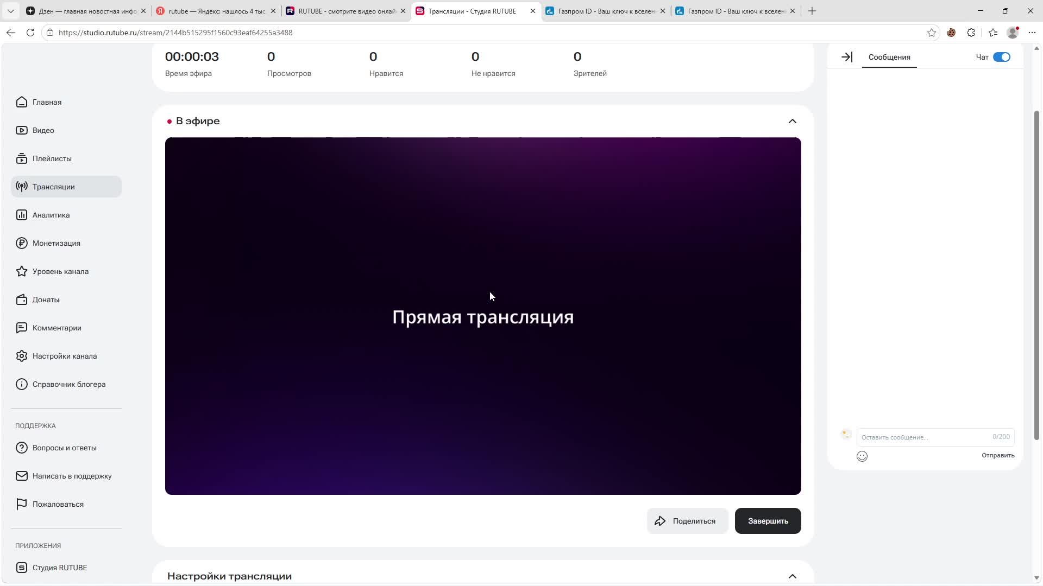The height and width of the screenshot is (586, 1043).
Task: Close the Дзен browser tab
Action: point(143,11)
